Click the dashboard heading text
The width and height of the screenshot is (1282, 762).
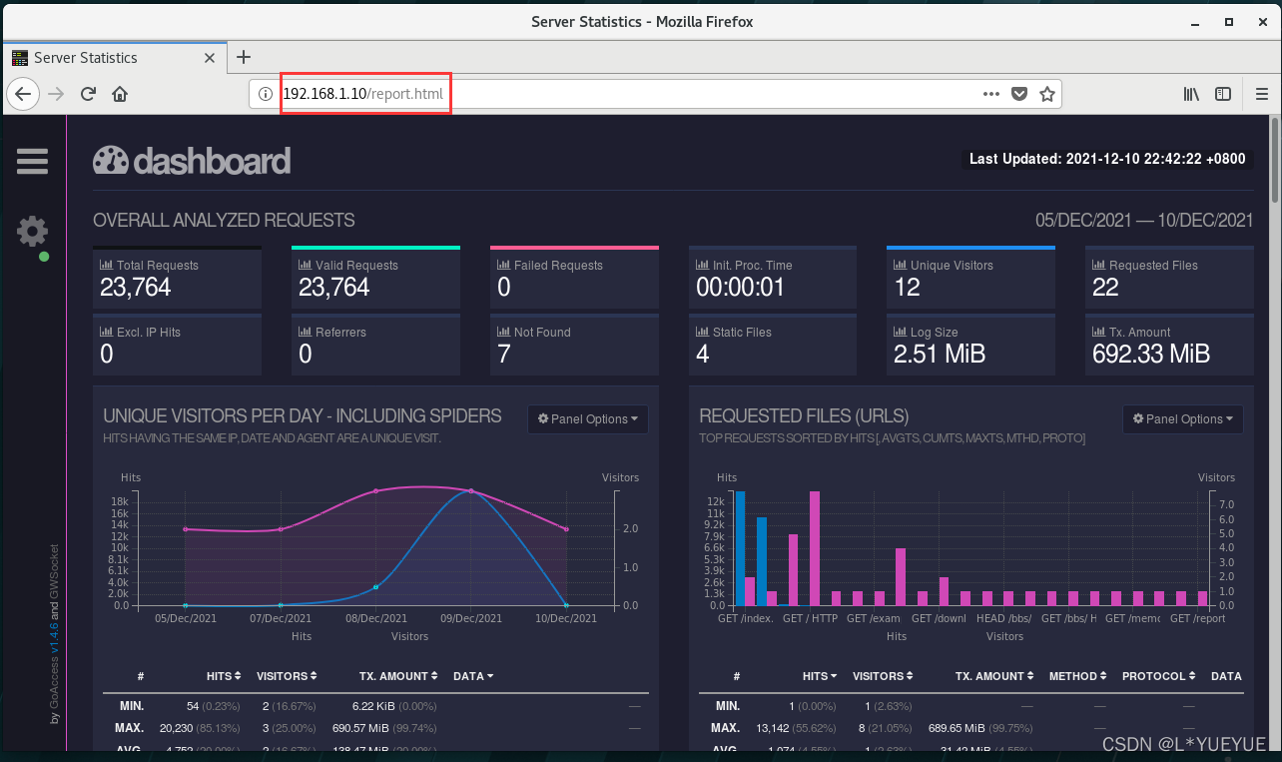[212, 161]
